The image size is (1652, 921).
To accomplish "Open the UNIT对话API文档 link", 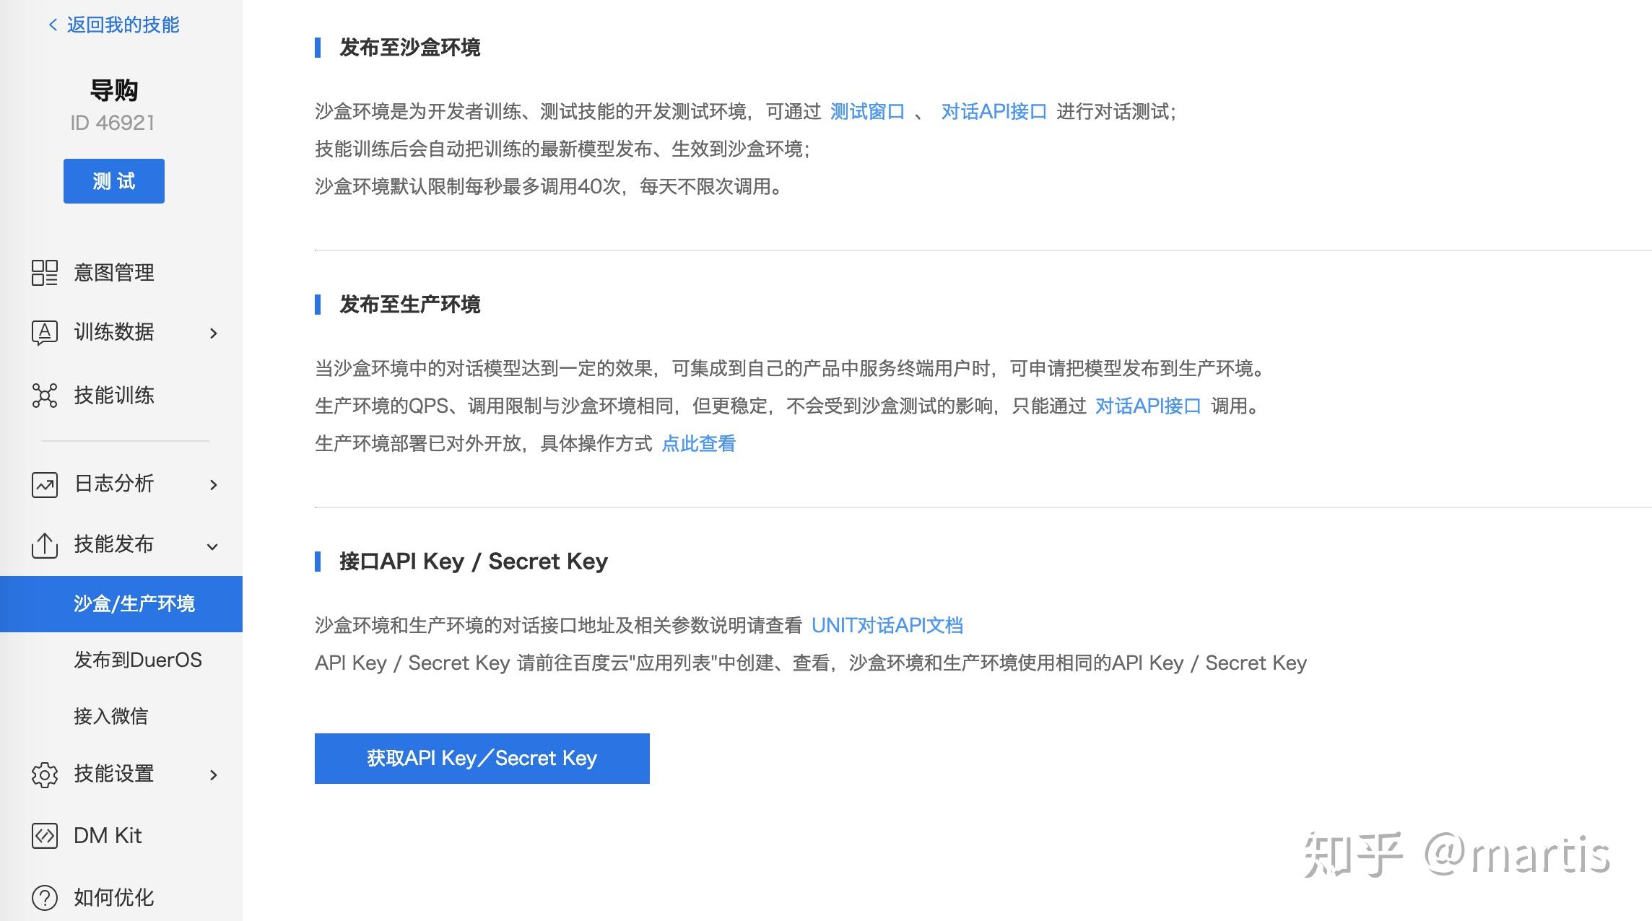I will (887, 625).
